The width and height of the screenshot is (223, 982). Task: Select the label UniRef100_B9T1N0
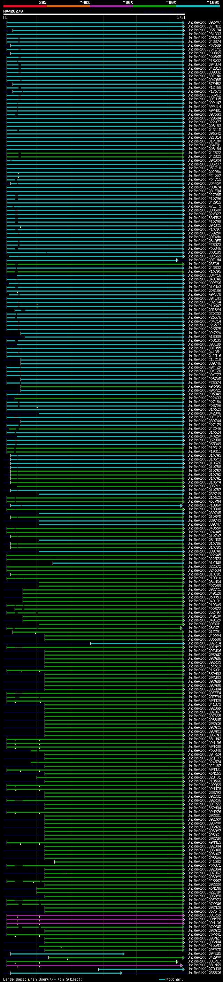pos(204,76)
